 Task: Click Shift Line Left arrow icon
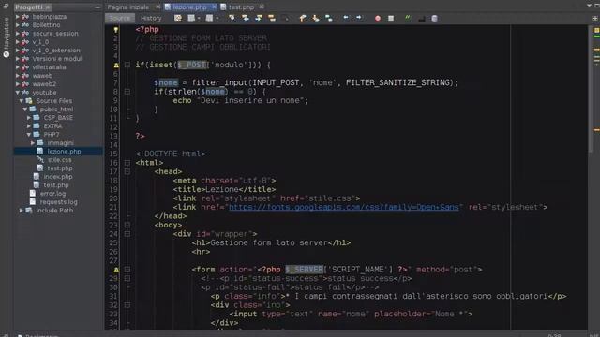pos(346,18)
